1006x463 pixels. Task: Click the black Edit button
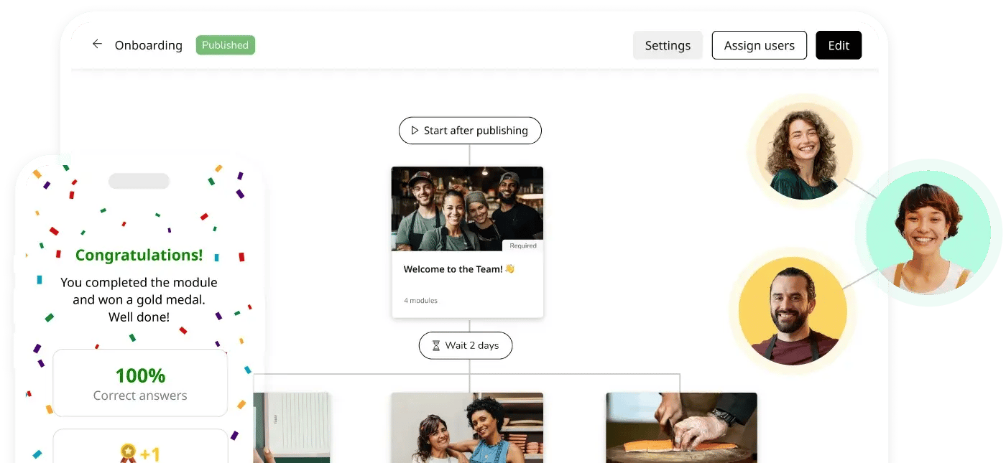pyautogui.click(x=839, y=45)
